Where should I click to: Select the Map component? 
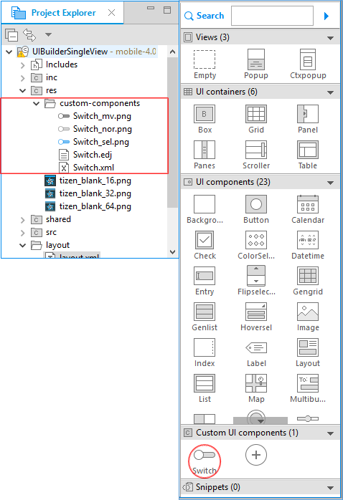coord(255,388)
